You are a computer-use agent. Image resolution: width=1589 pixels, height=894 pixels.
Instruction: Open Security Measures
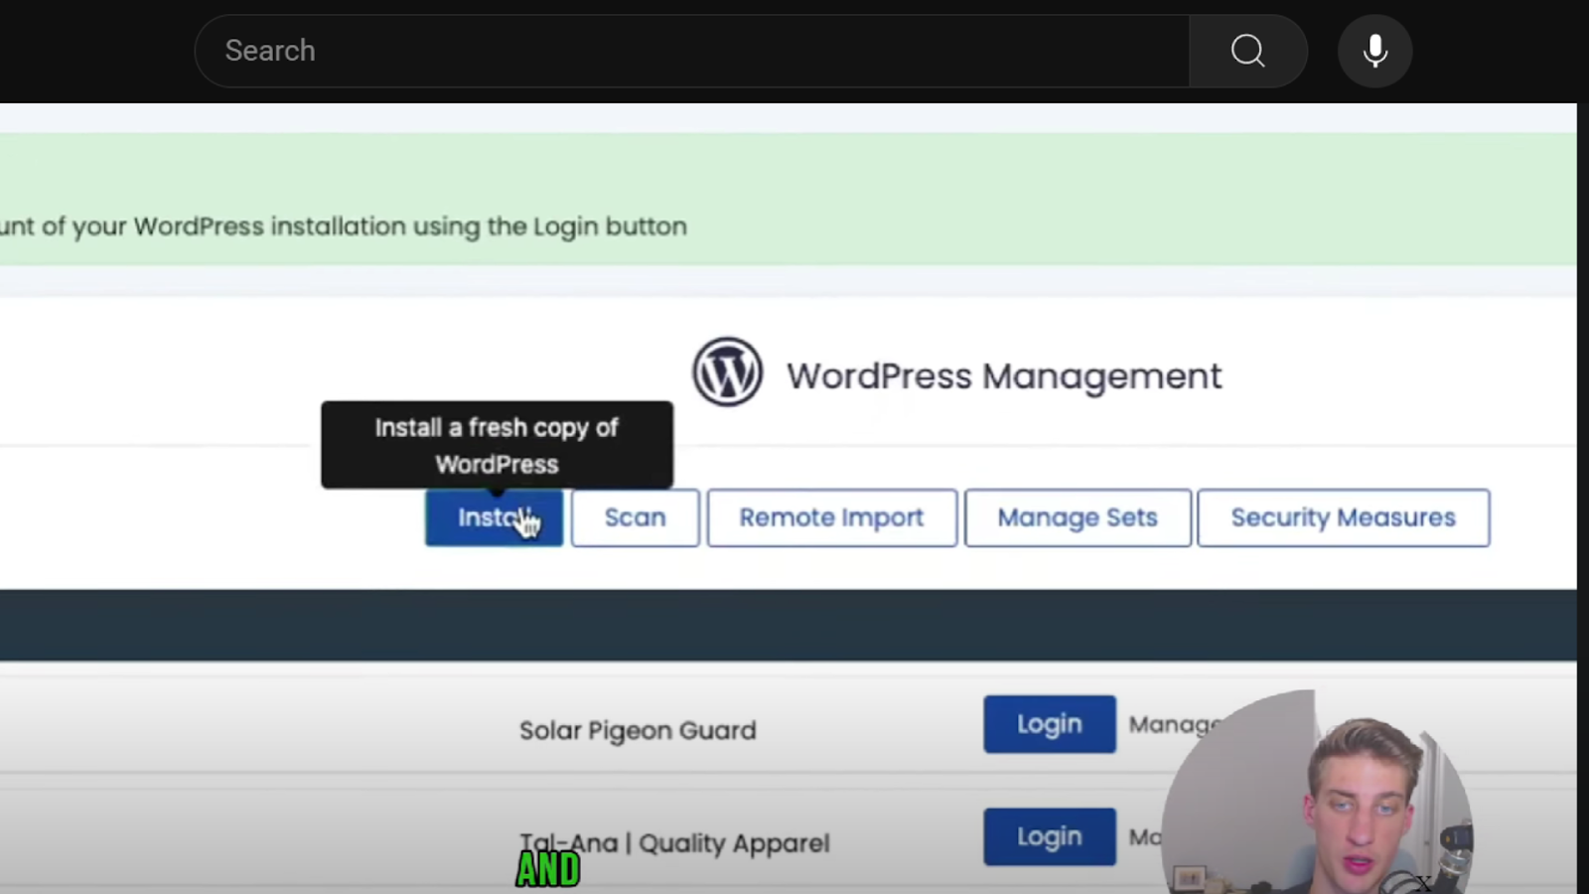[x=1343, y=518]
